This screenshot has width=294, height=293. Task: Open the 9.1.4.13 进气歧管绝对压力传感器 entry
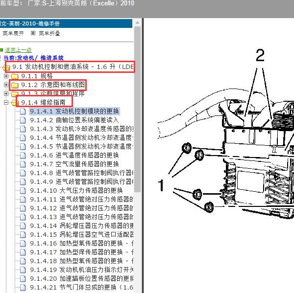pyautogui.click(x=81, y=217)
